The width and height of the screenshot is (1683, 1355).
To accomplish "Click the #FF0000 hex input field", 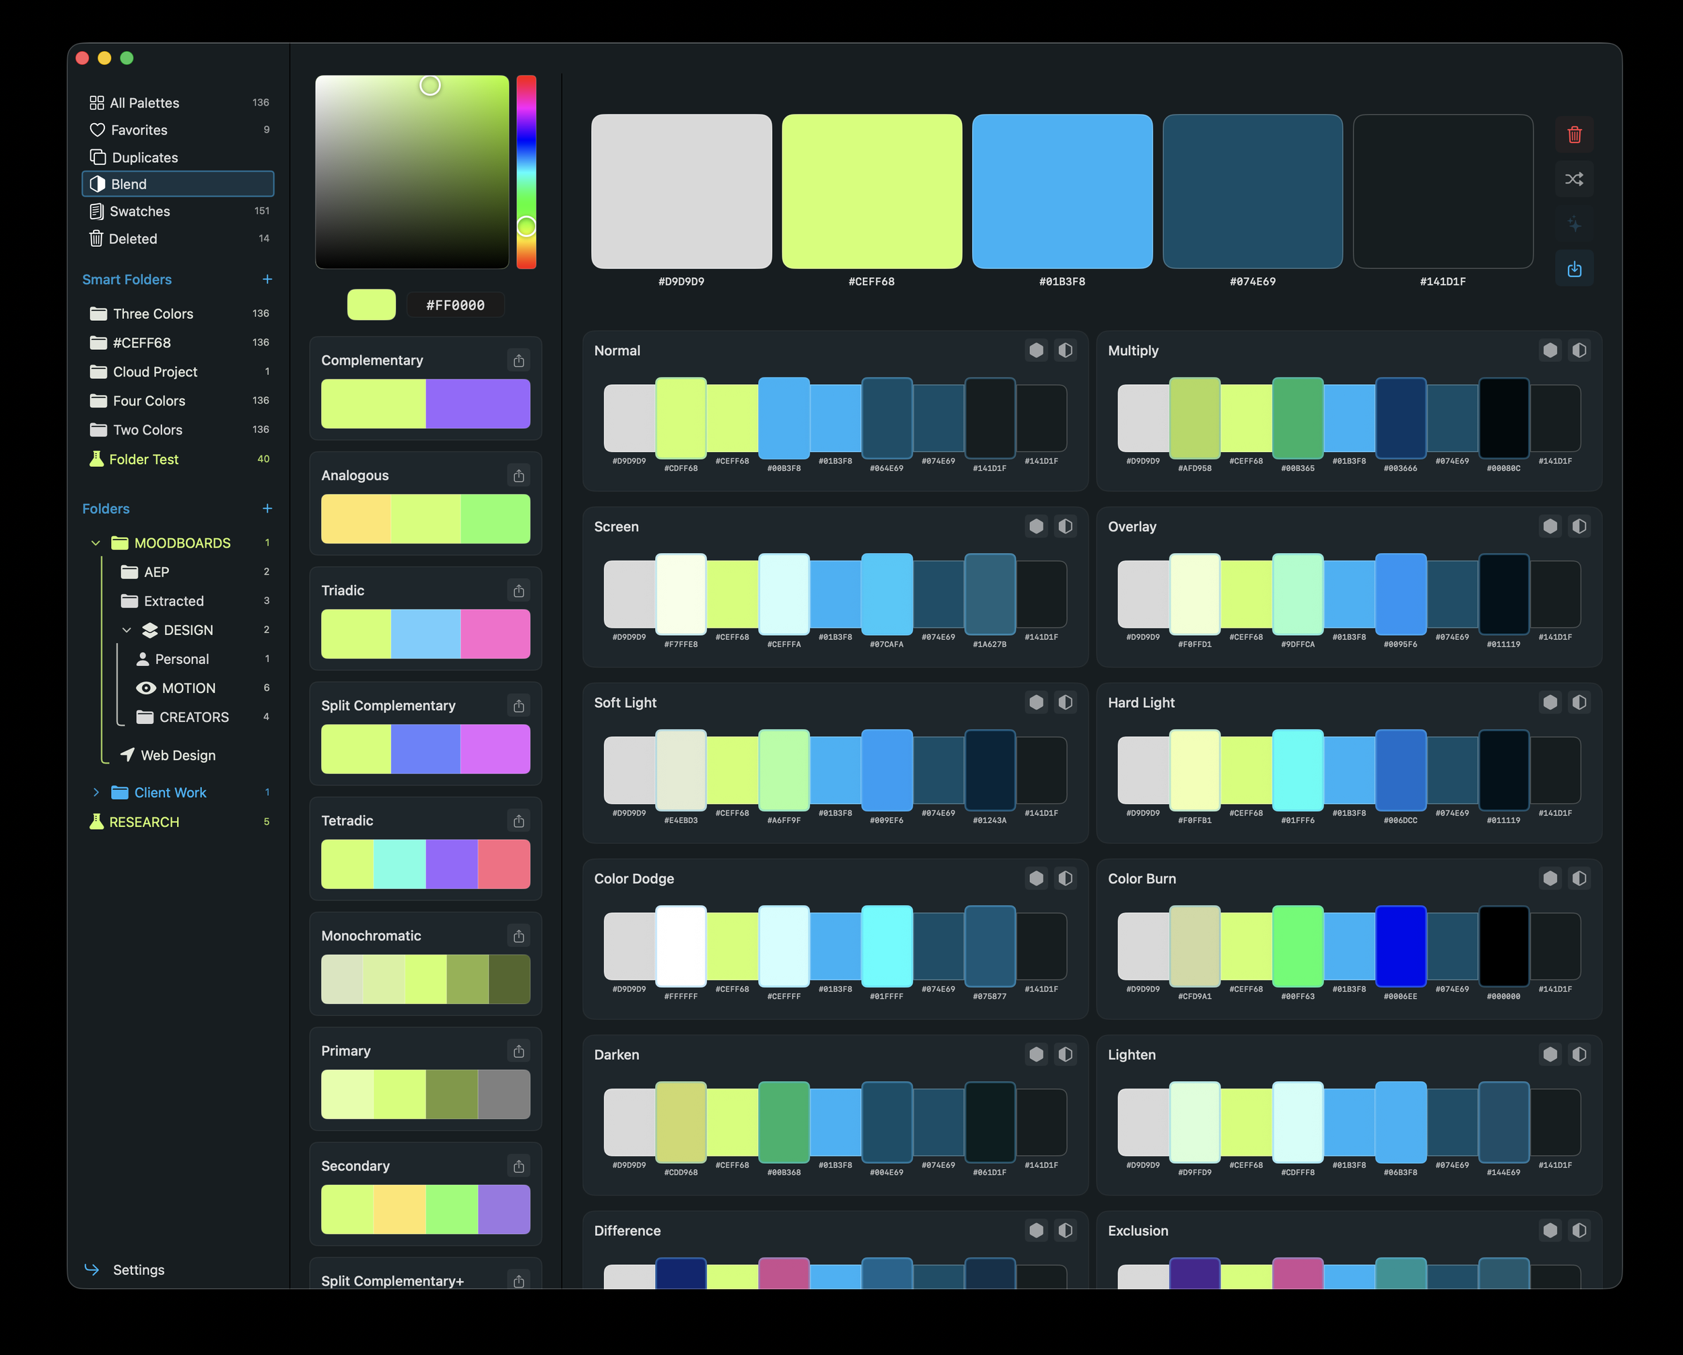I will point(455,305).
